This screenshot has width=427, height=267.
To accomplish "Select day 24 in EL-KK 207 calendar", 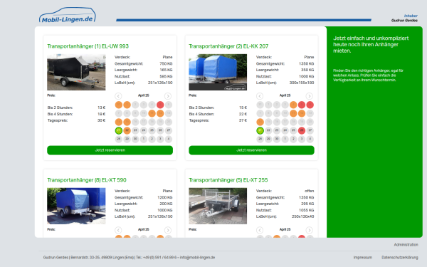I will [x=285, y=130].
